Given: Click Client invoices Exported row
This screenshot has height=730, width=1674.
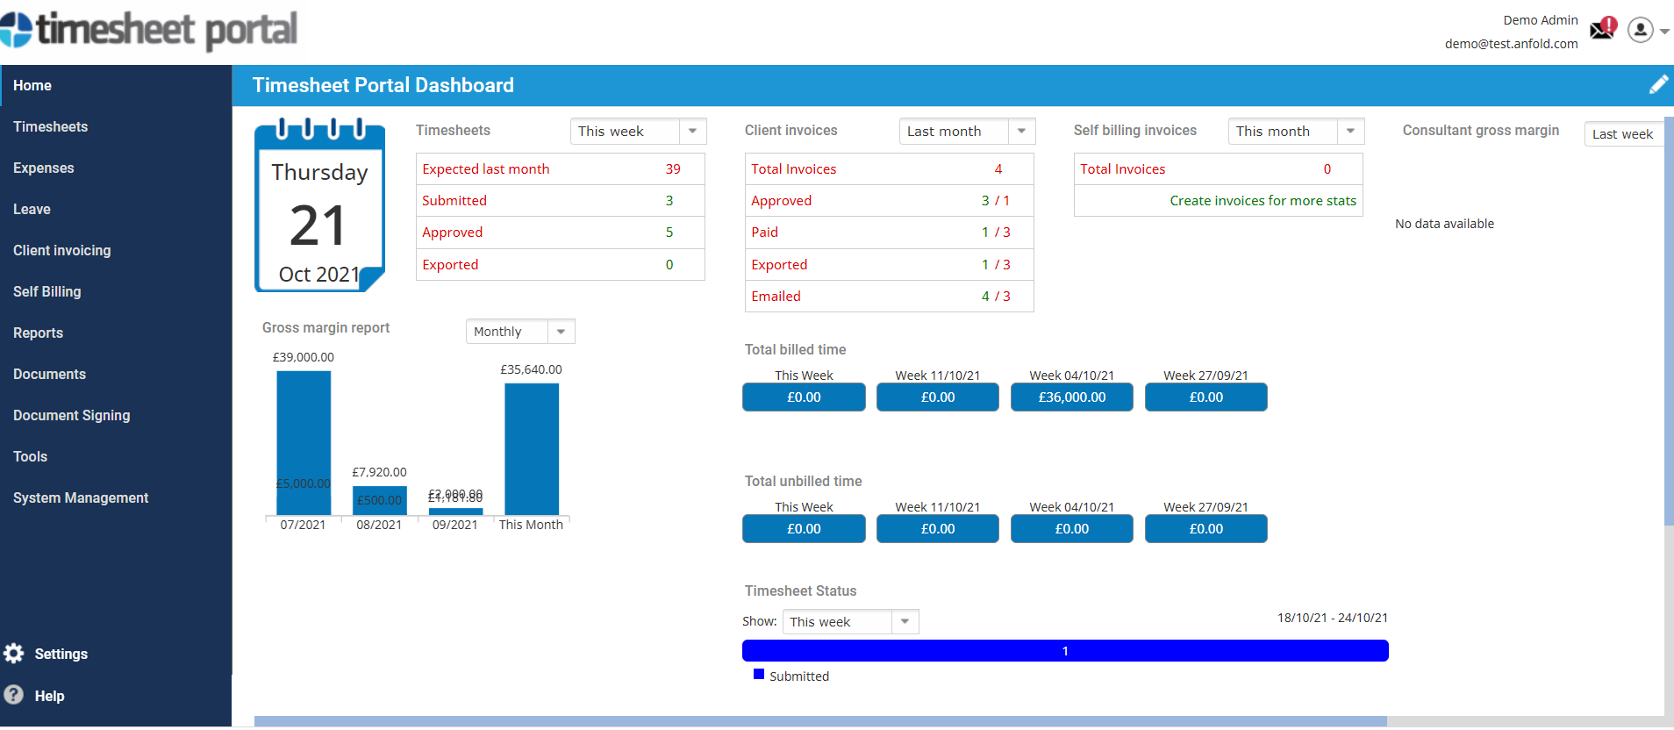Looking at the screenshot, I should pos(890,264).
